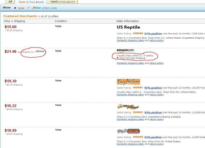Click the That Pet Place logo
This screenshot has width=205, height=148.
pyautogui.click(x=128, y=106)
